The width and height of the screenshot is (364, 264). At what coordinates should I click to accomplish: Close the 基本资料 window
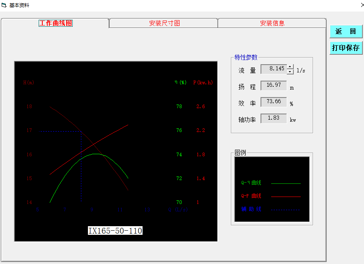pyautogui.click(x=362, y=5)
